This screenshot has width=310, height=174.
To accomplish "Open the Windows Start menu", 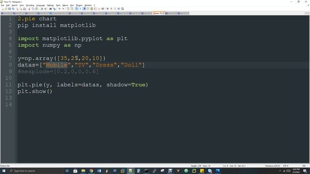I will pyautogui.click(x=4, y=171).
